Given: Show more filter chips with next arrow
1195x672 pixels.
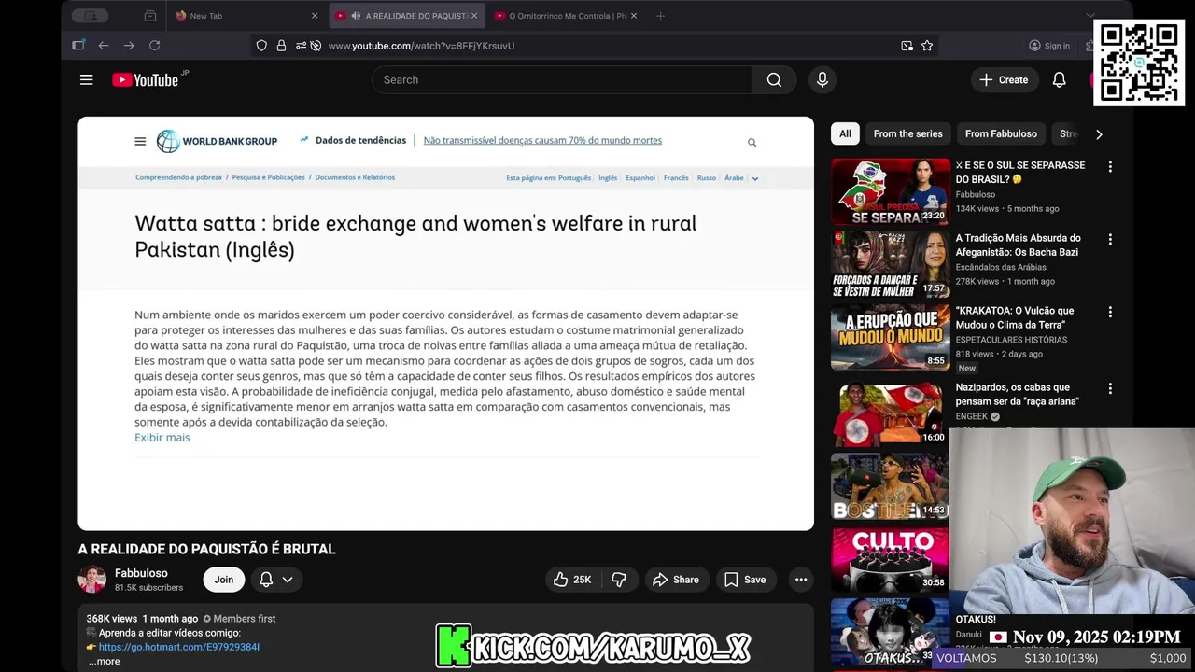Looking at the screenshot, I should 1099,134.
